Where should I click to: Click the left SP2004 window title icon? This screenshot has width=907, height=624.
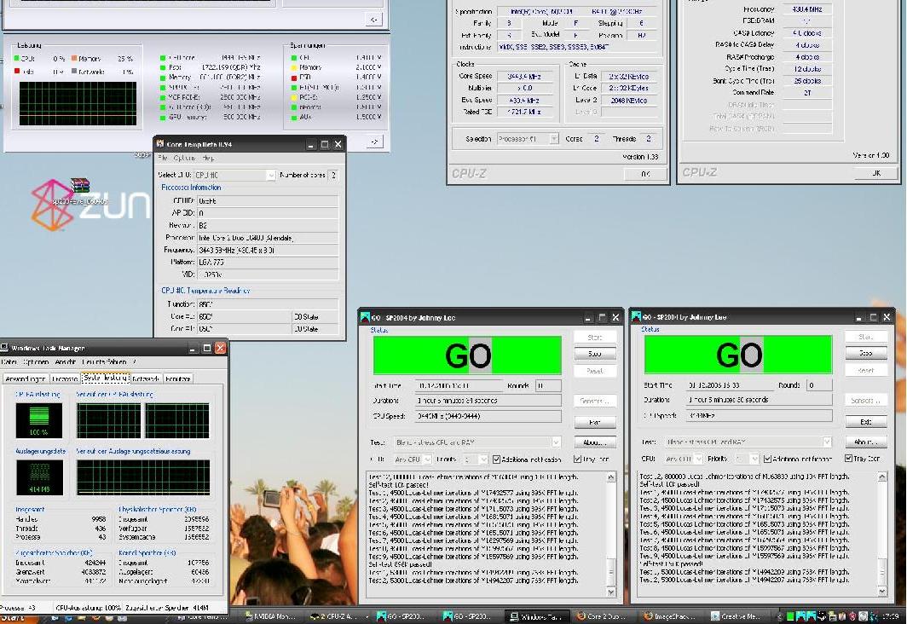(365, 317)
